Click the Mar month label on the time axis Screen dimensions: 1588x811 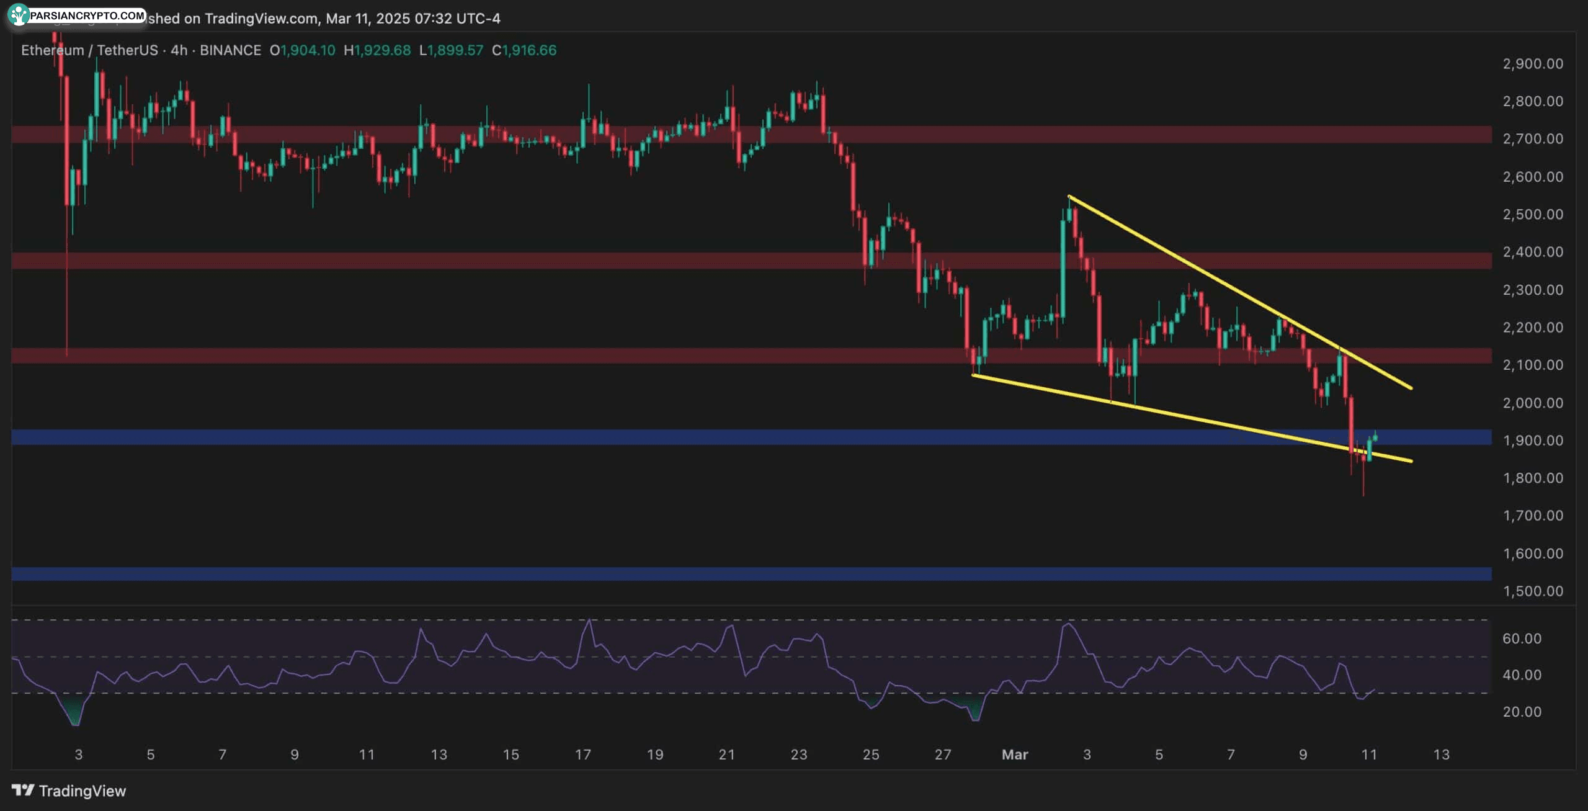tap(1015, 755)
